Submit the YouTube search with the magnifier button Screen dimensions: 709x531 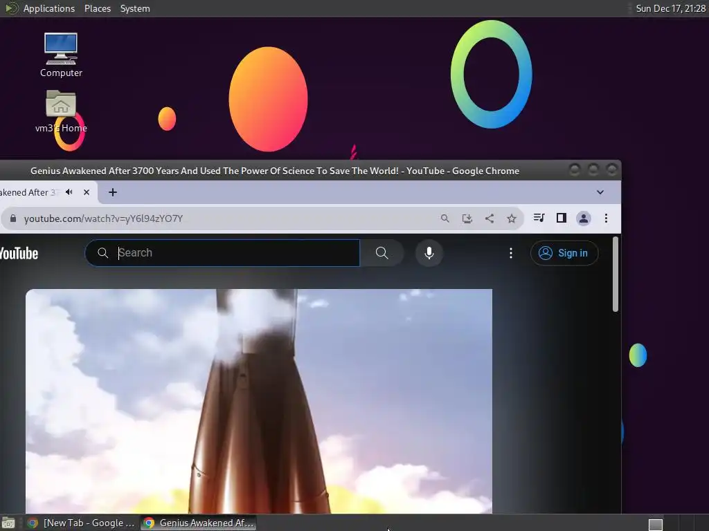(382, 253)
